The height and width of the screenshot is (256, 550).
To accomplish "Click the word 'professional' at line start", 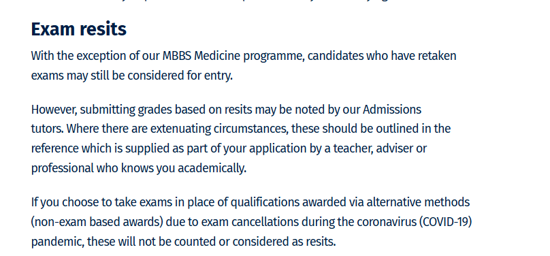I will [63, 168].
